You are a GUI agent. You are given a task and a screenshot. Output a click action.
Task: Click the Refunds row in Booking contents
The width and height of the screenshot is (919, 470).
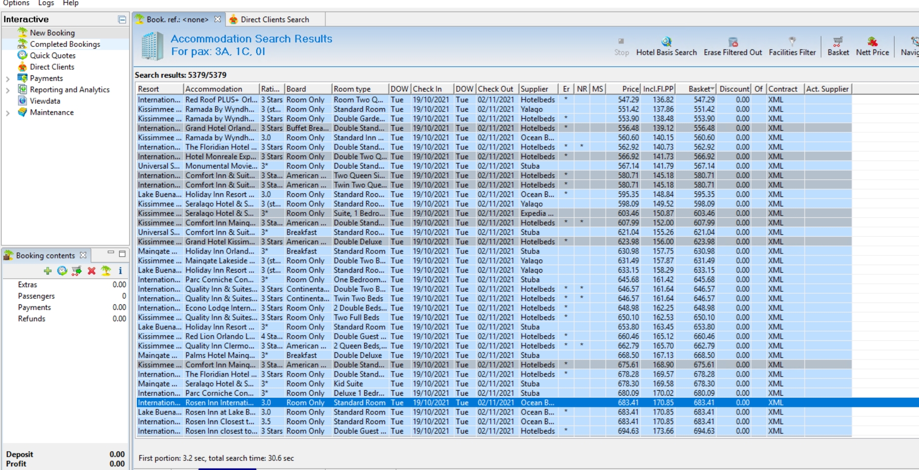click(65, 319)
